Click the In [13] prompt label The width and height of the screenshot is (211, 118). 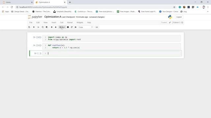click(x=37, y=45)
